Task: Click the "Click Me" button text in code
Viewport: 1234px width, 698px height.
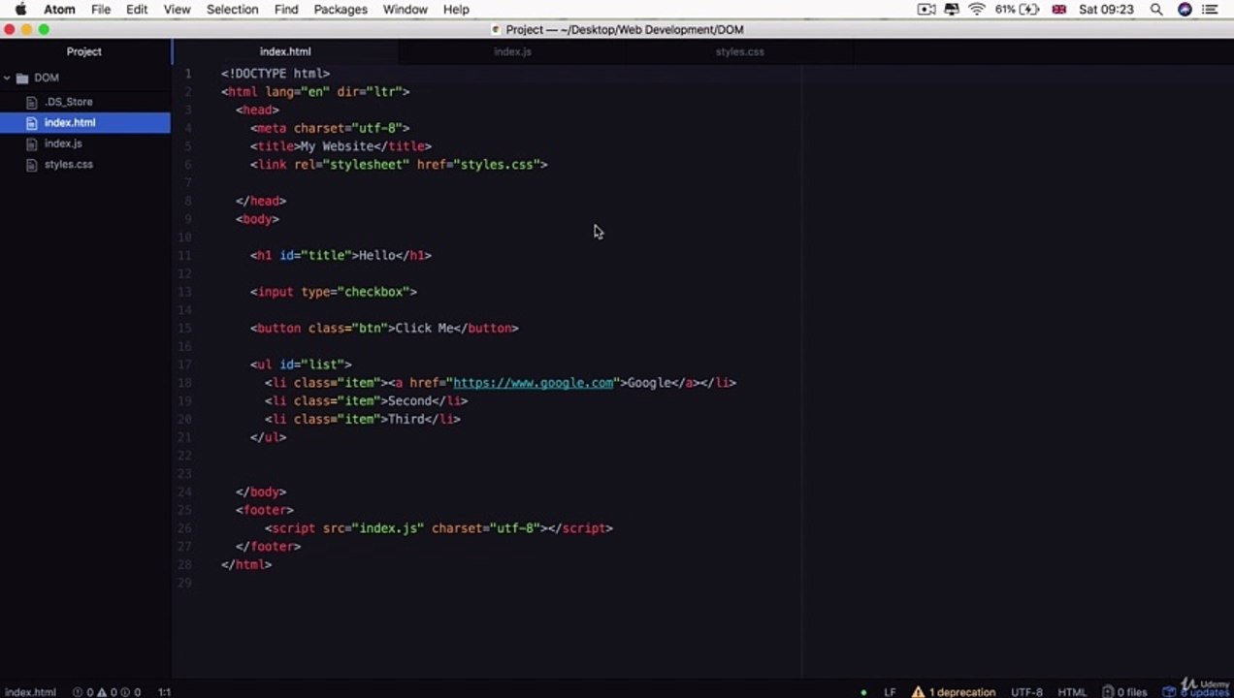Action: coord(424,329)
